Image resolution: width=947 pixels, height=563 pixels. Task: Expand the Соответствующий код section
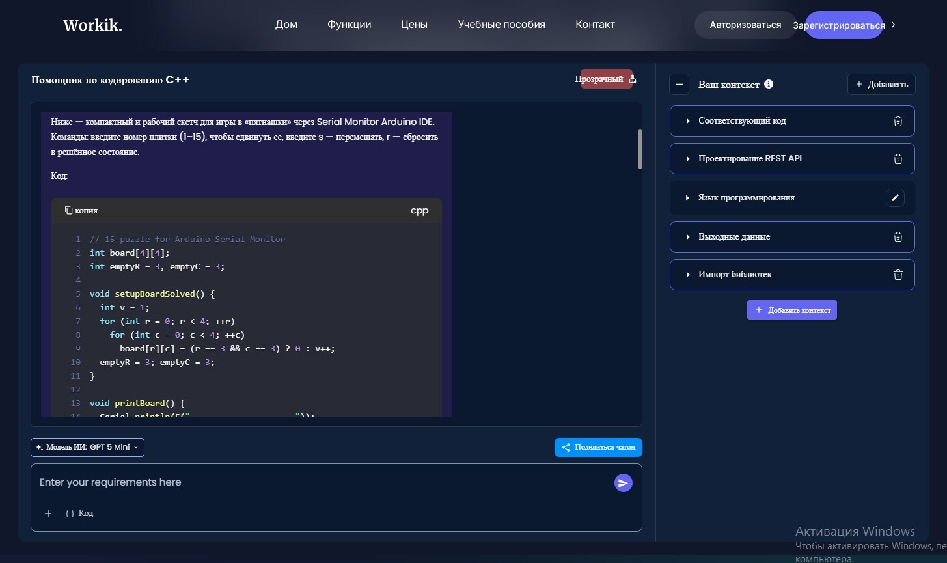pos(688,121)
